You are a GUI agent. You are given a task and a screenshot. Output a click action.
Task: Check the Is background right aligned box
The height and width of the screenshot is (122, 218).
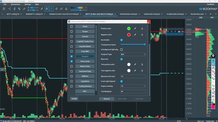(x=122, y=49)
